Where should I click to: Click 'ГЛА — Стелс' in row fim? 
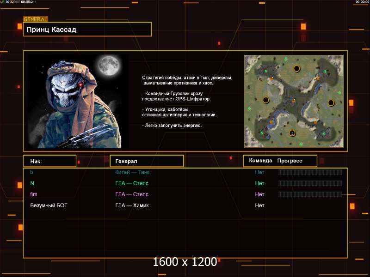pyautogui.click(x=132, y=194)
